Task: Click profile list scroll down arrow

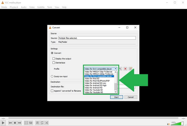Action: [x=116, y=92]
